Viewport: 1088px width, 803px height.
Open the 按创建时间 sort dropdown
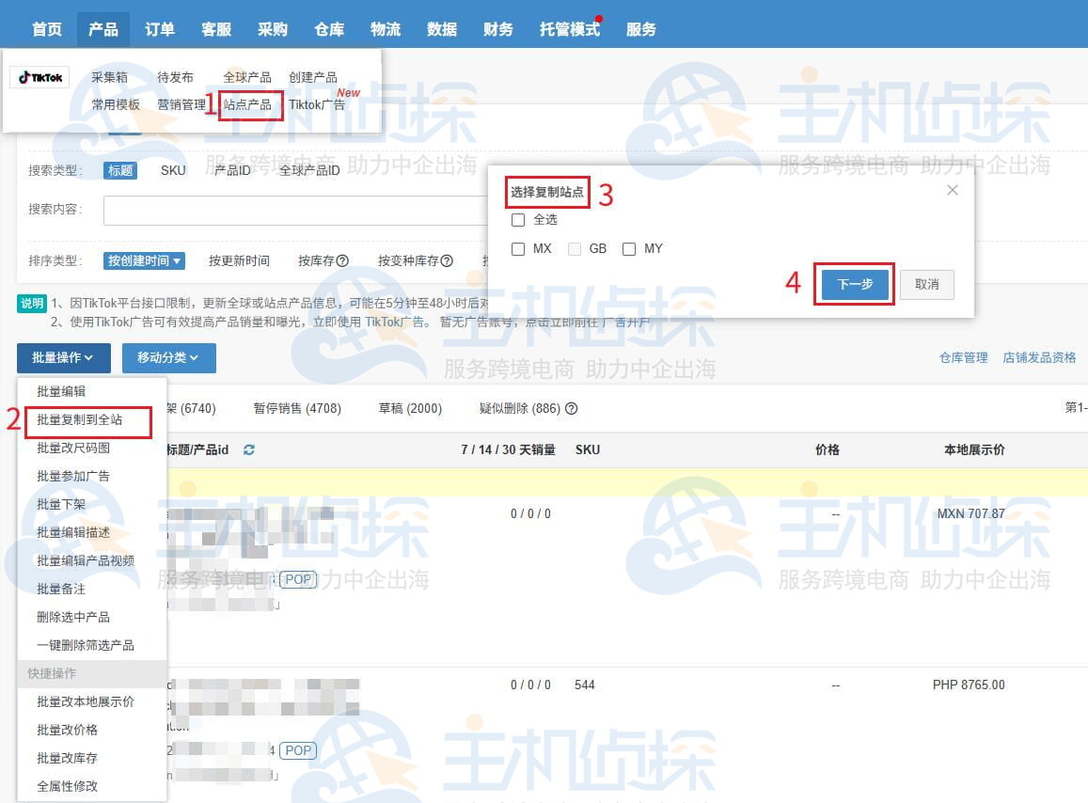coord(143,259)
